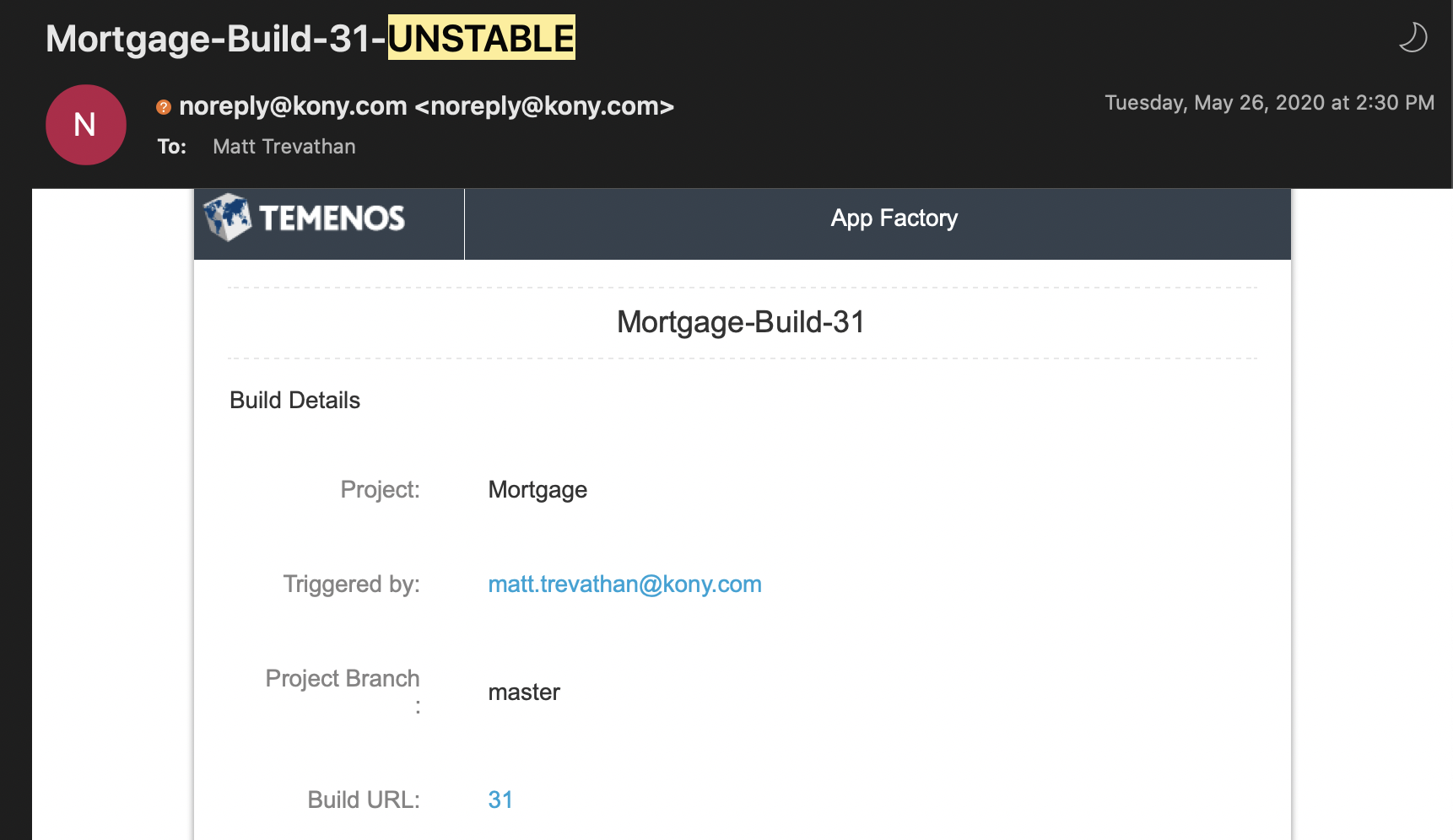Image resolution: width=1453 pixels, height=840 pixels.
Task: Click the App Factory banner
Action: (x=894, y=218)
